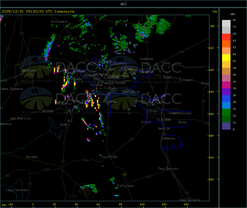The image size is (247, 208).
Task: Click the Paso_Barroso label
Action: pyautogui.click(x=168, y=169)
